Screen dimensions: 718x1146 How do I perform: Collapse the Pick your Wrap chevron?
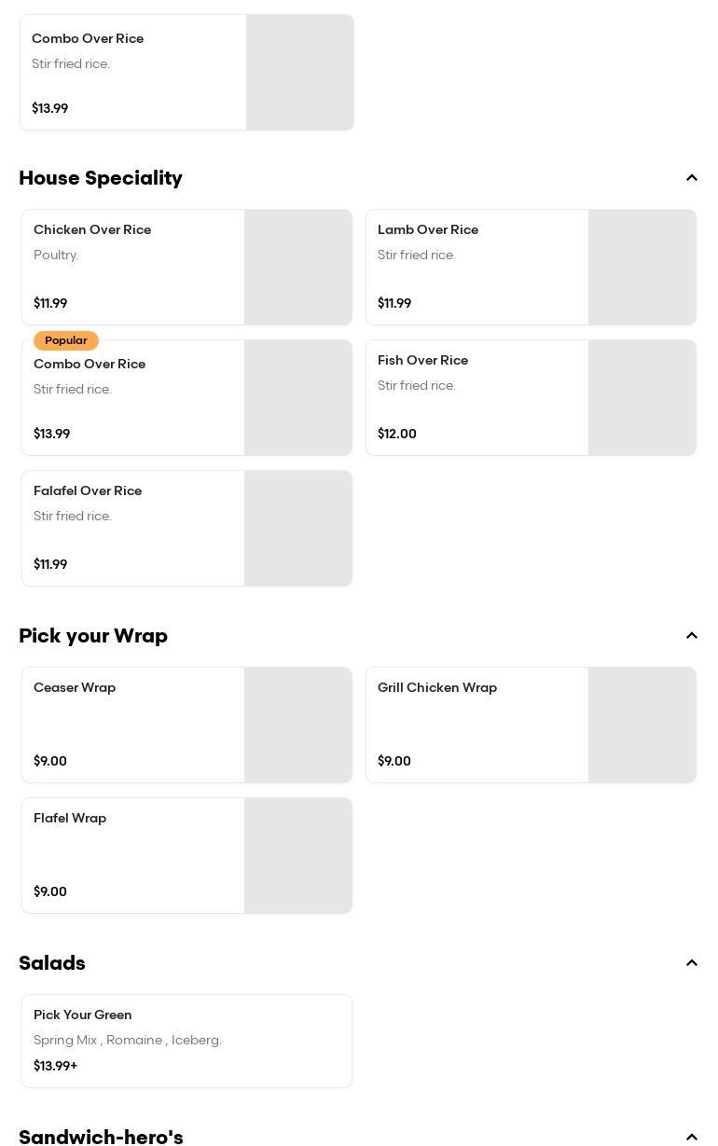click(692, 636)
